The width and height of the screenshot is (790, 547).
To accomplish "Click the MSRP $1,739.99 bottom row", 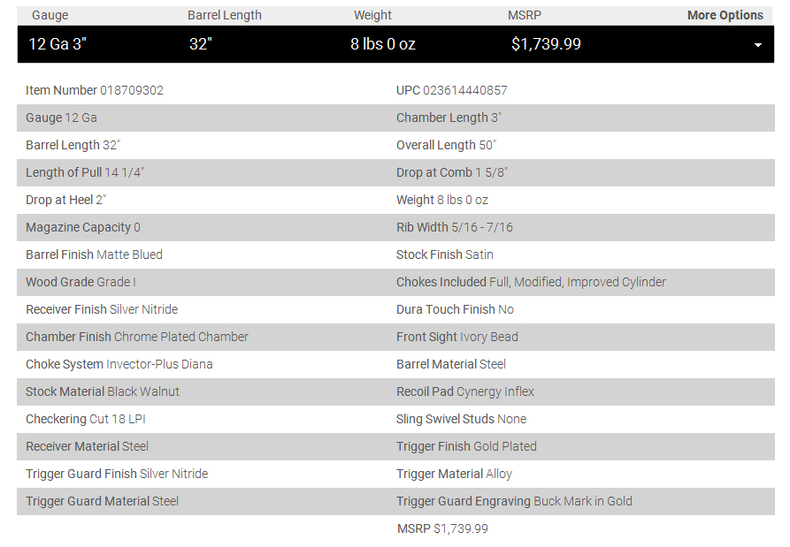I will pos(442,528).
